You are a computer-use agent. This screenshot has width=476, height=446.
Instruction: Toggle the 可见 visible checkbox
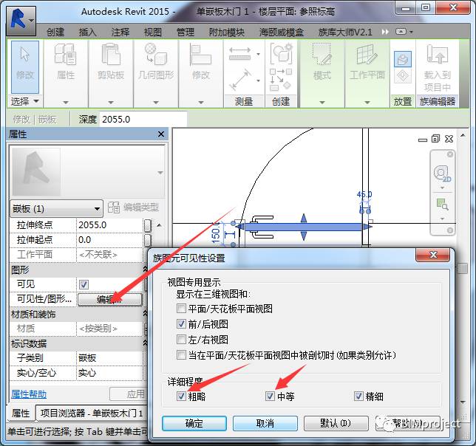click(x=84, y=284)
